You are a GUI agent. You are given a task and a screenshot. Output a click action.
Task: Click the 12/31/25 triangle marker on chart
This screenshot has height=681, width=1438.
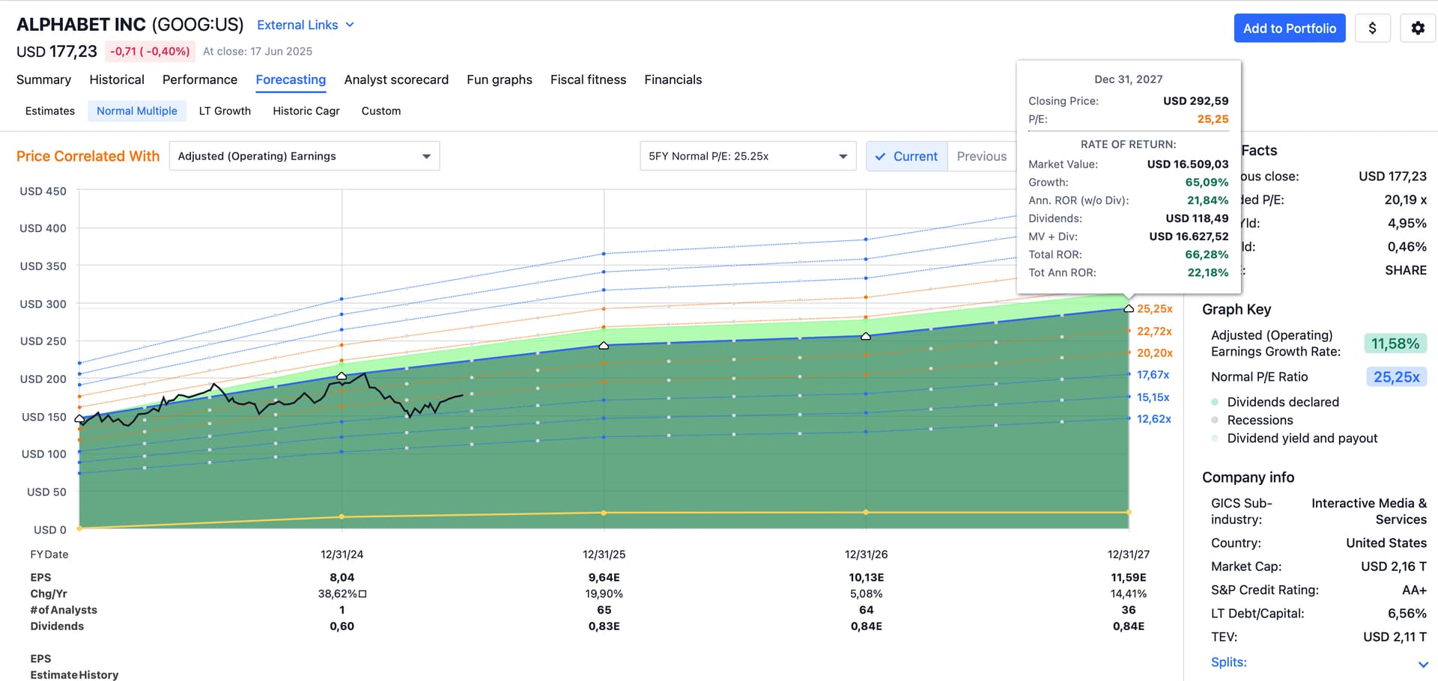[x=604, y=345]
